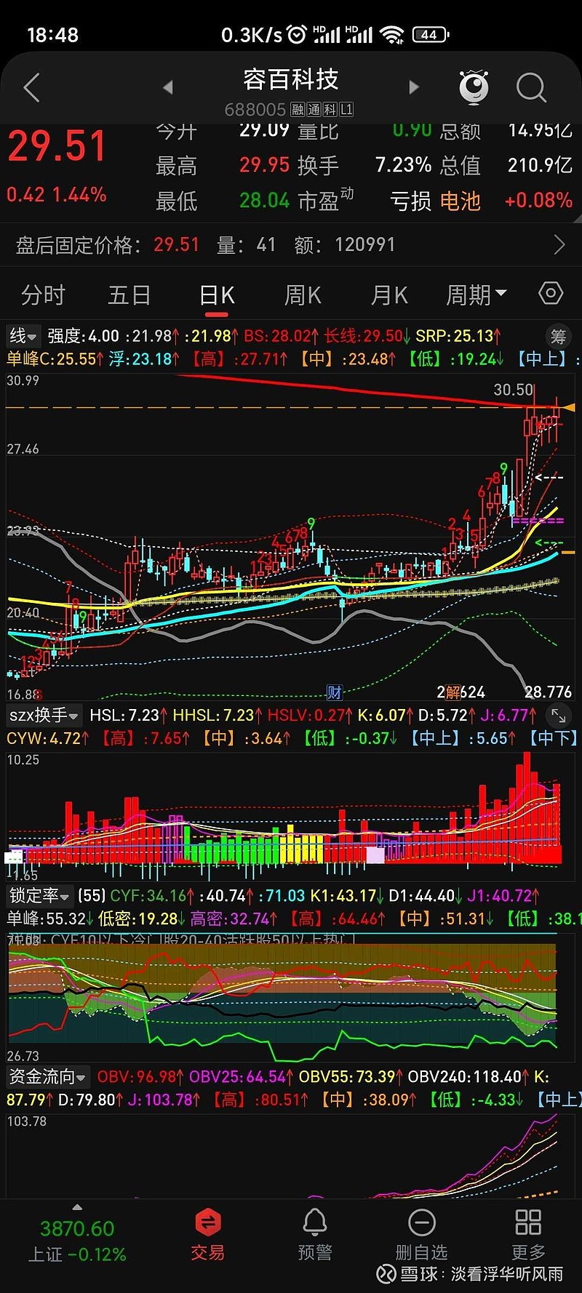Open search with magnifier icon
582x1293 pixels.
531,88
